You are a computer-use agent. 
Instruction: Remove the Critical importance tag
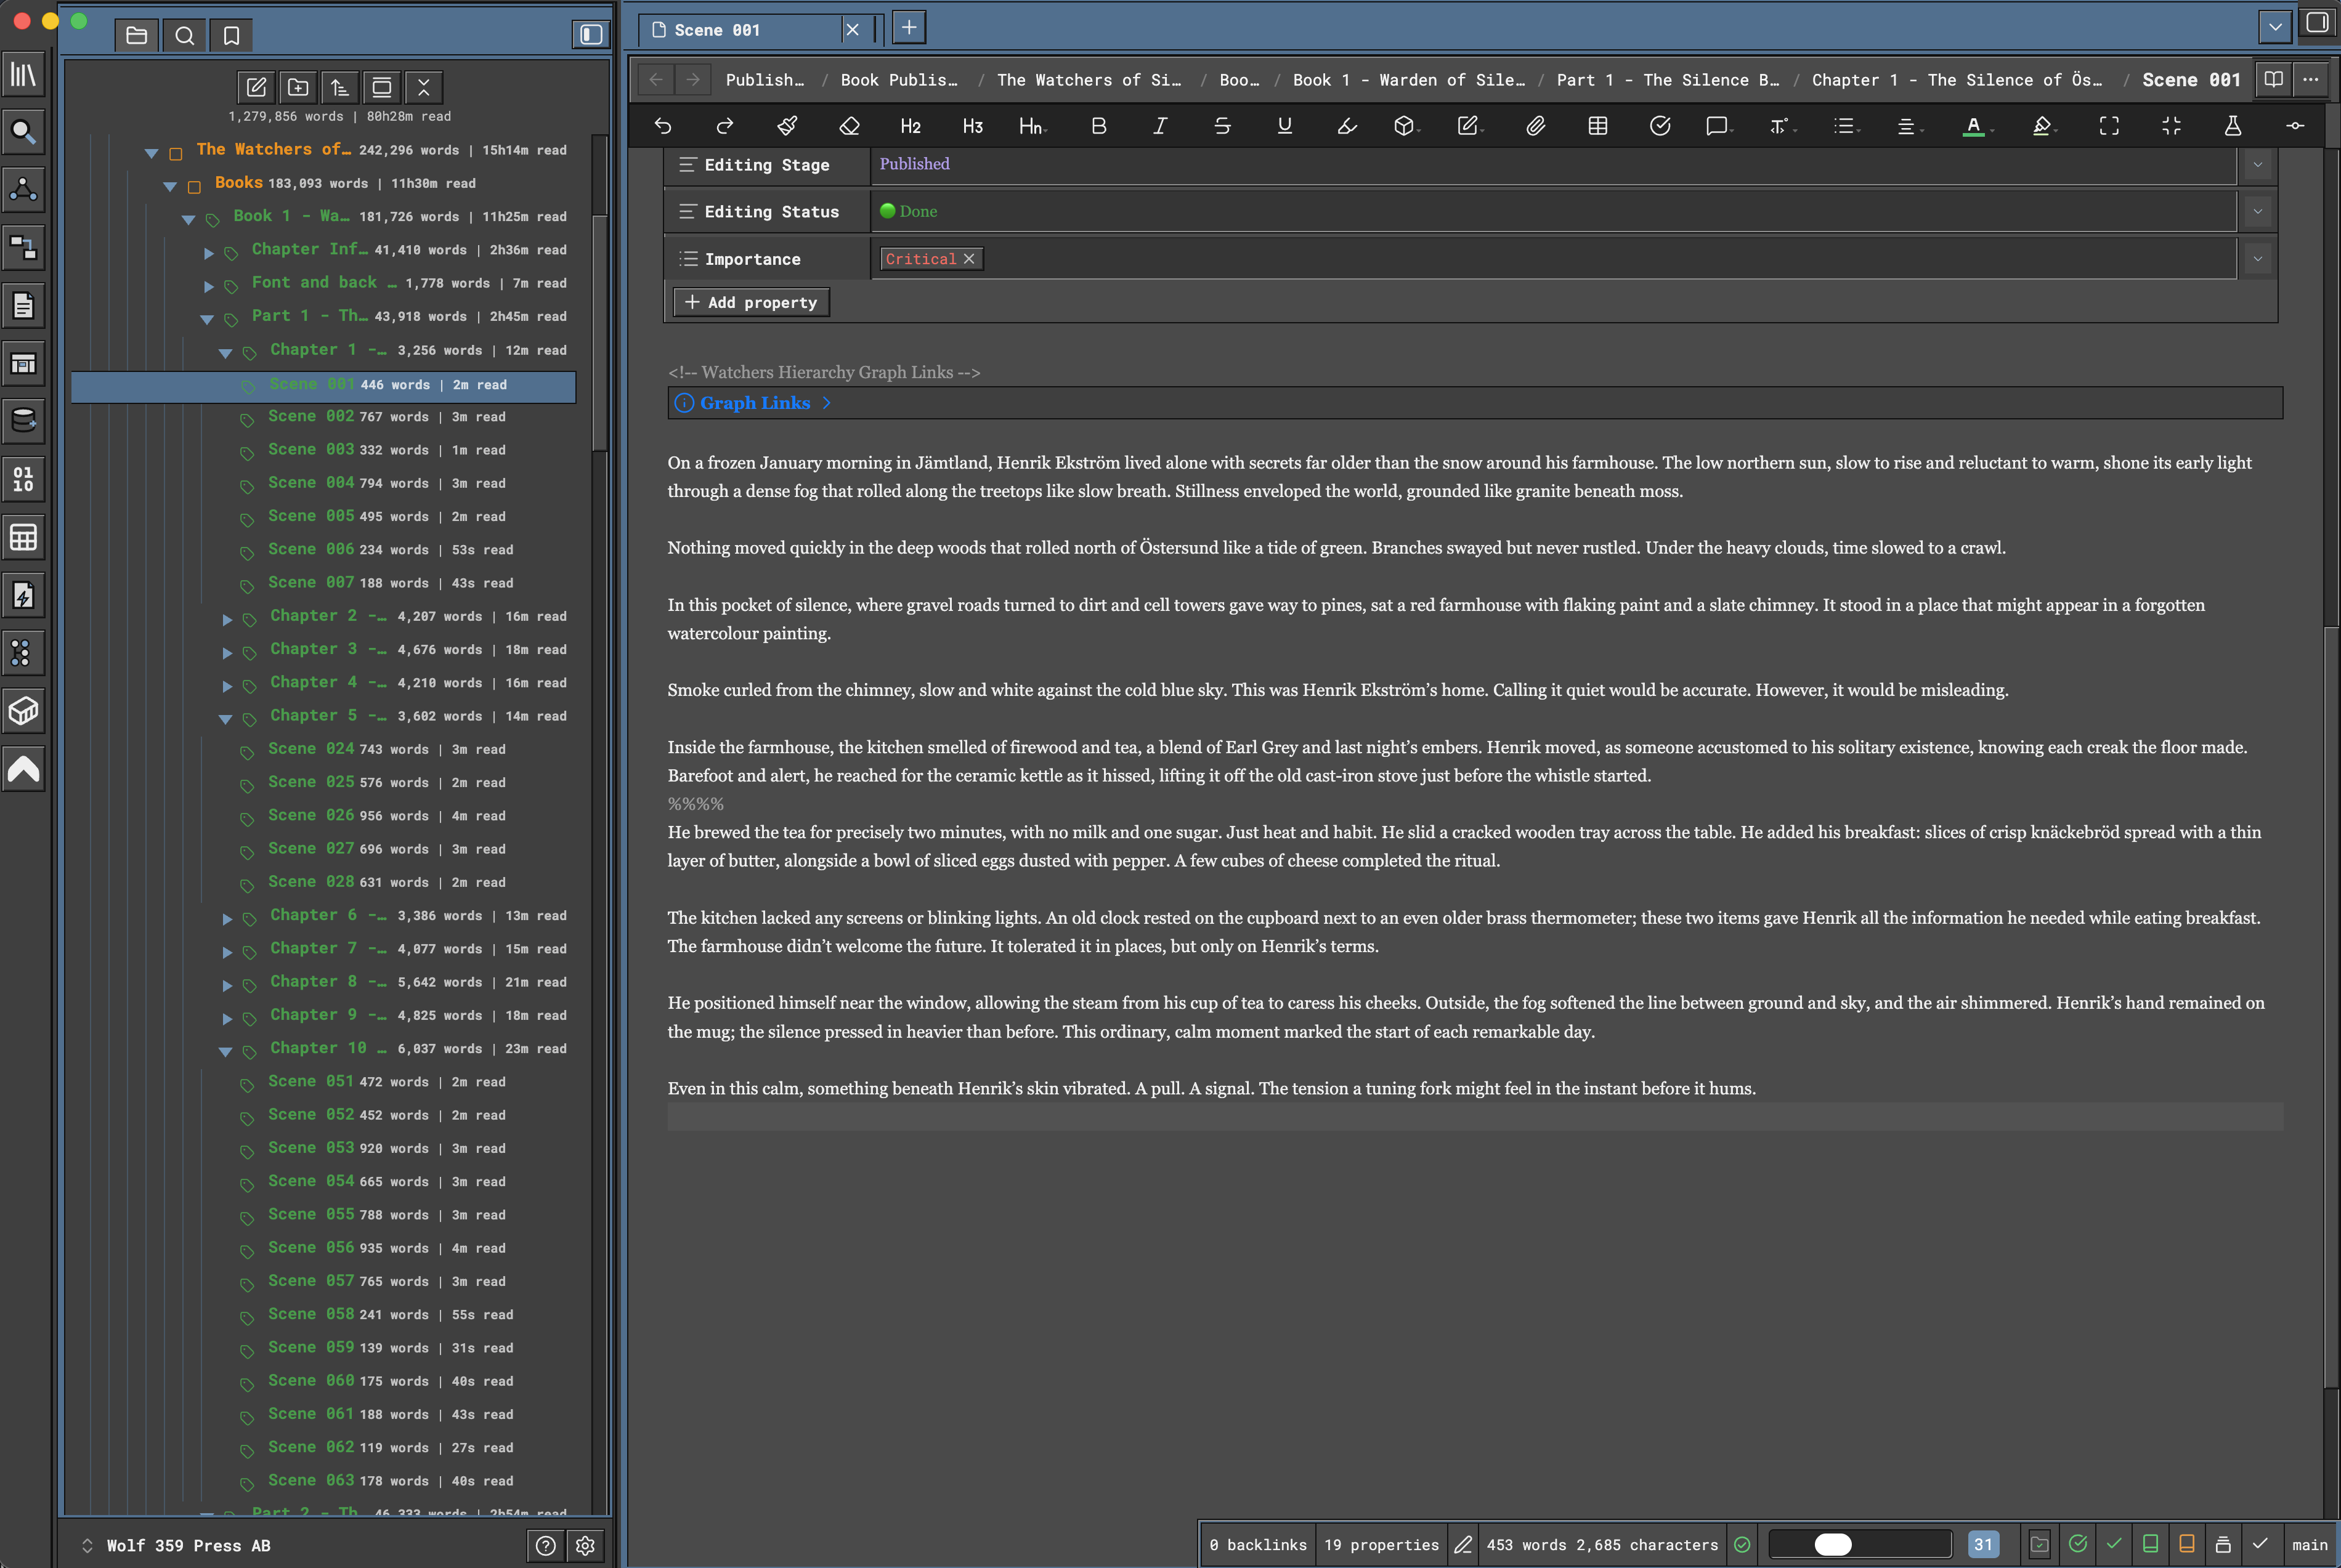[968, 259]
